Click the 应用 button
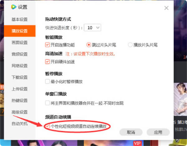This screenshot has height=146, width=187. point(158,132)
